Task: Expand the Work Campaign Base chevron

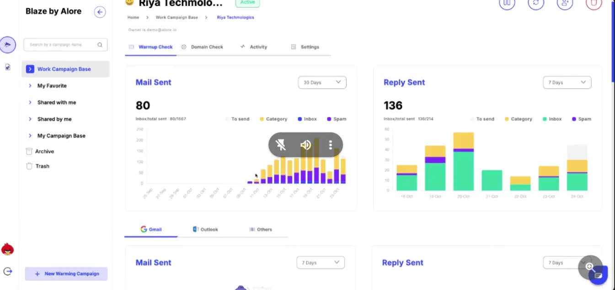Action: (x=30, y=69)
